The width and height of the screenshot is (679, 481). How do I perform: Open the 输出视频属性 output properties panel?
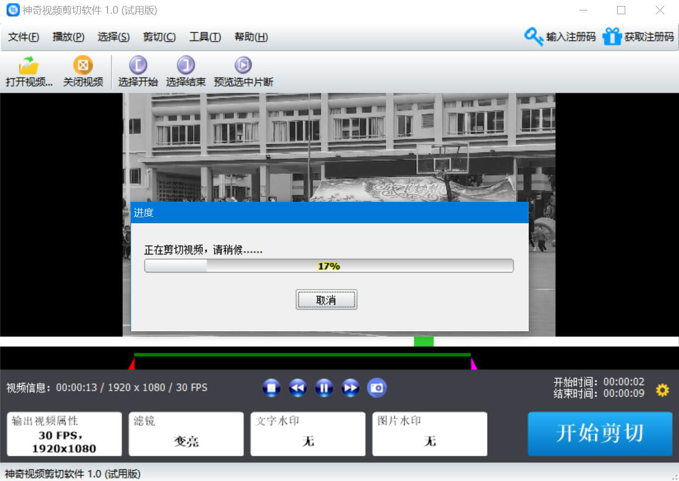point(64,434)
